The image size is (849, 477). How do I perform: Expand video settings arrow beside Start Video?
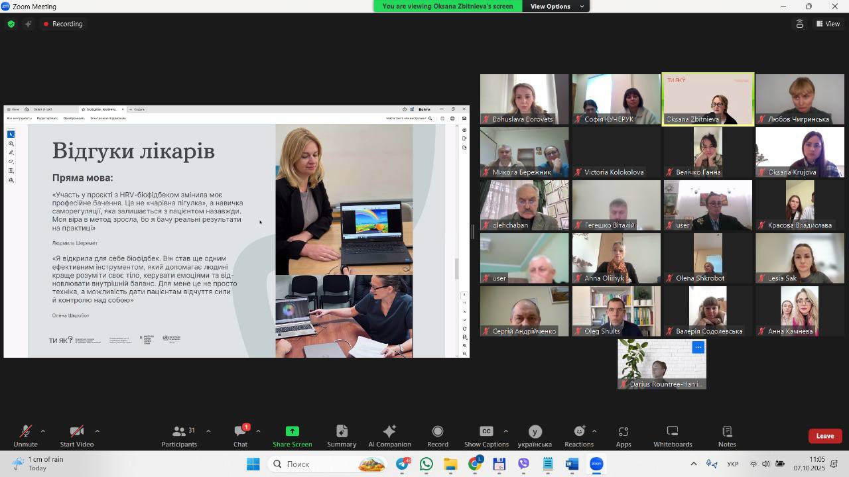[x=97, y=431]
